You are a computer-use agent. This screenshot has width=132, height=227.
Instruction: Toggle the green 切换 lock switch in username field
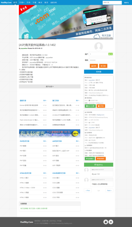pyautogui.click(x=110, y=54)
